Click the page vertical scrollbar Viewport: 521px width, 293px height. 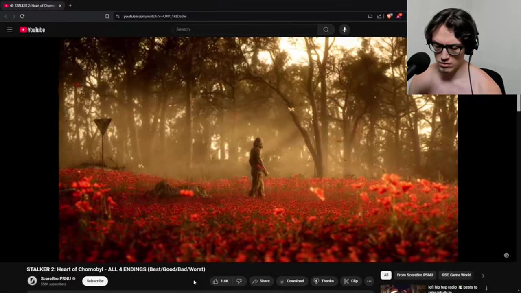(x=519, y=103)
